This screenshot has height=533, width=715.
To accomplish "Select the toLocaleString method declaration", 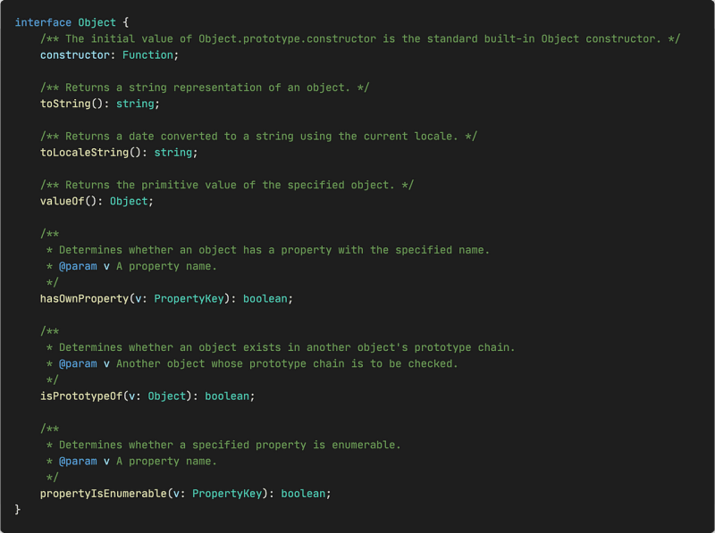I will tap(83, 152).
